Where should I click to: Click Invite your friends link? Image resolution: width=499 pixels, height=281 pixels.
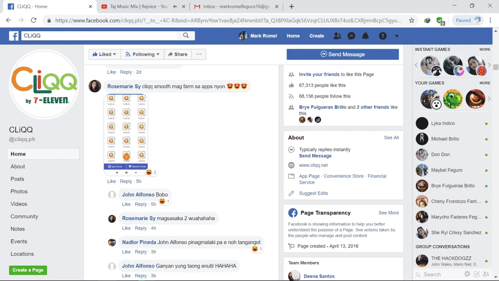coord(319,75)
